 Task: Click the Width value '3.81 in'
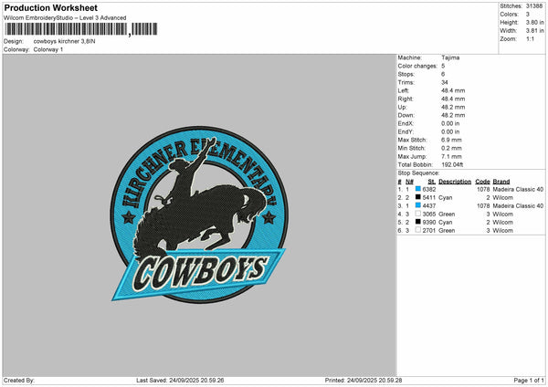coord(534,31)
